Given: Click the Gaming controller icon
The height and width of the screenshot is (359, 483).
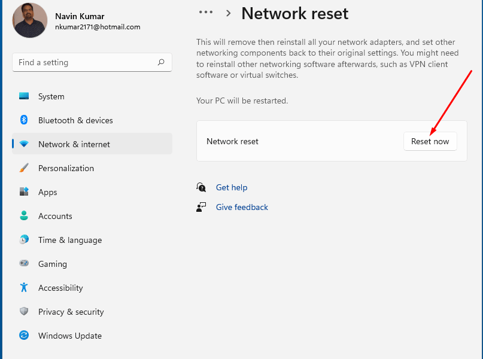Looking at the screenshot, I should click(x=24, y=264).
